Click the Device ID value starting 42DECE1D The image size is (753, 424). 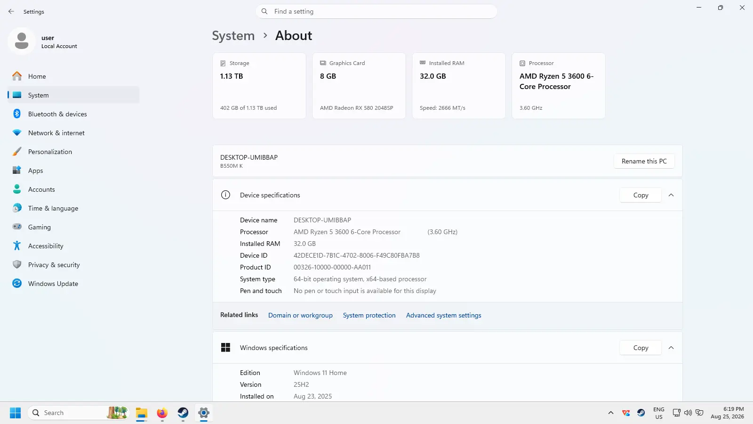[356, 255]
